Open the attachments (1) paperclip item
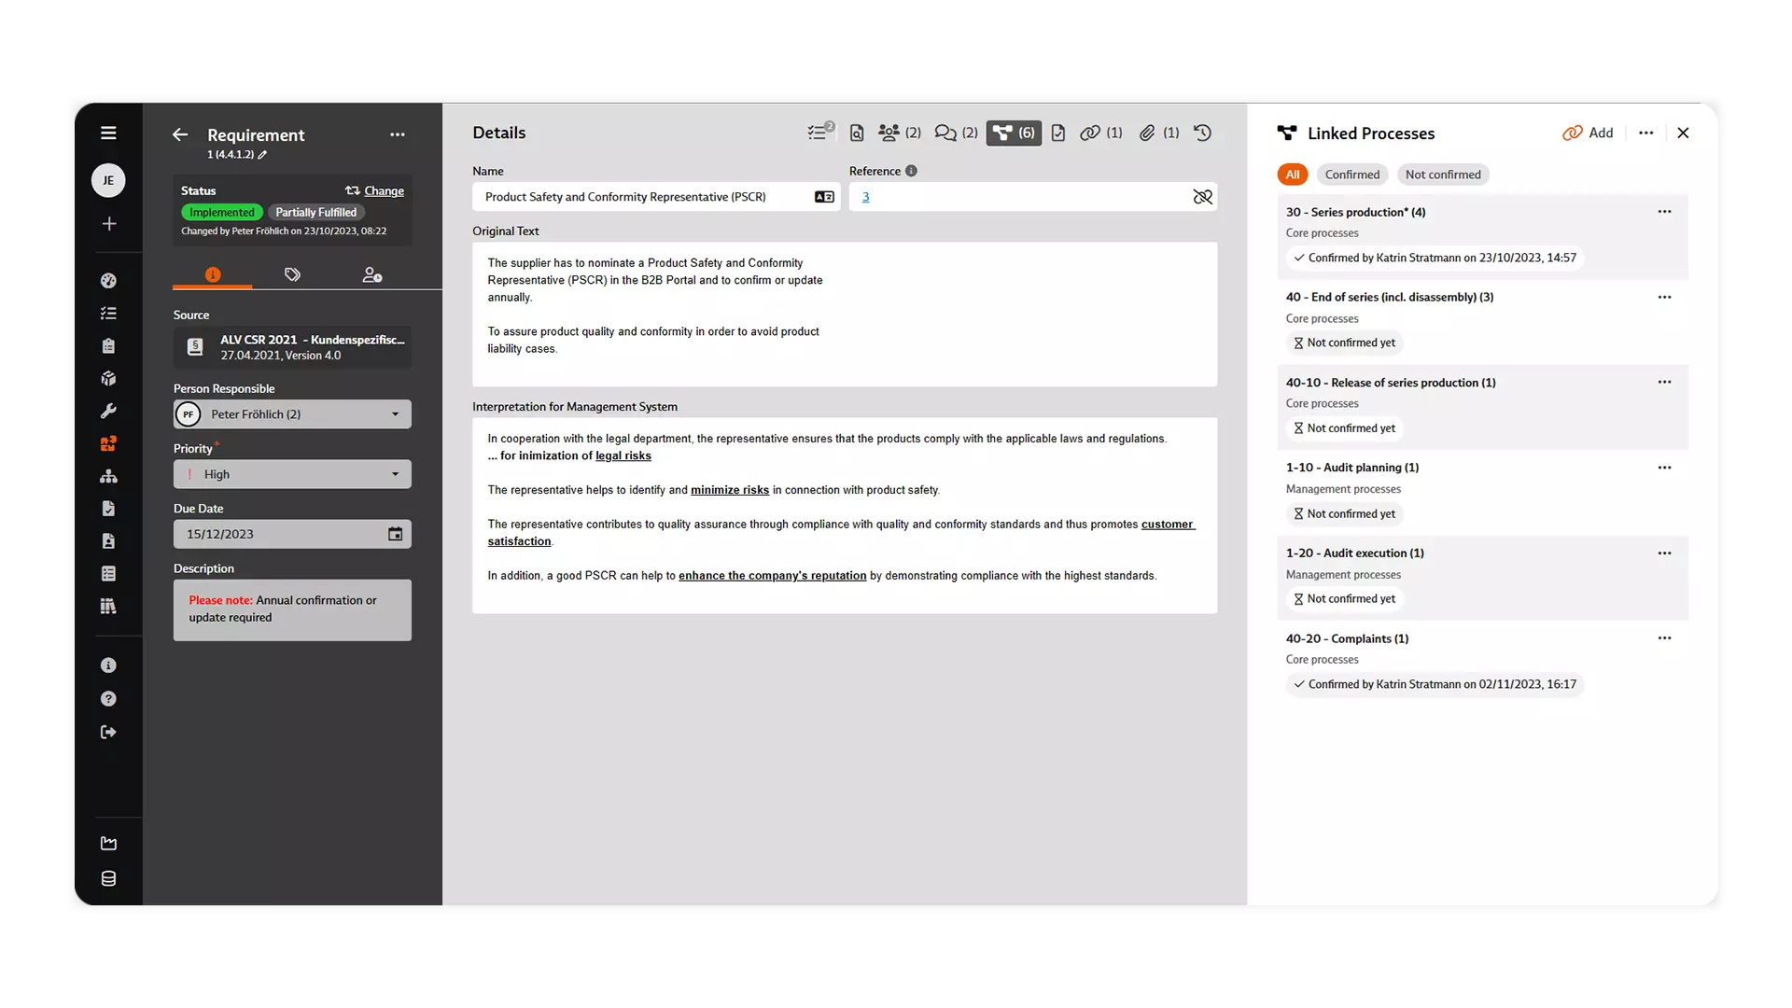This screenshot has height=1008, width=1792. coord(1159,133)
